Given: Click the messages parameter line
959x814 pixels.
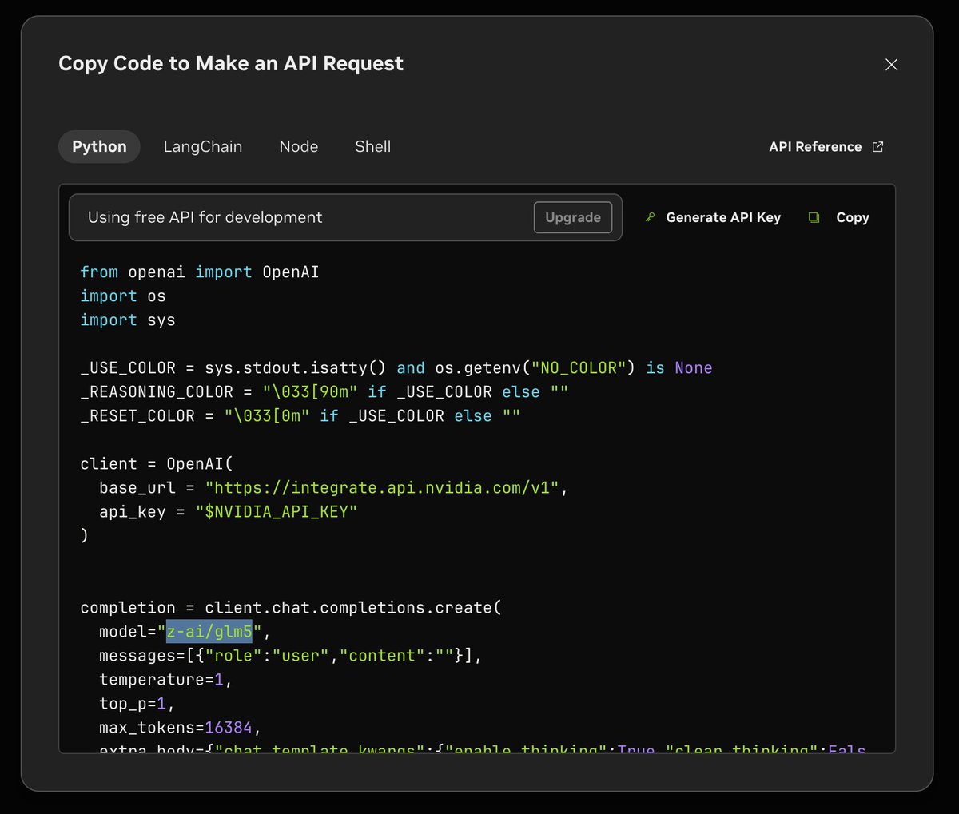Looking at the screenshot, I should click(x=291, y=656).
